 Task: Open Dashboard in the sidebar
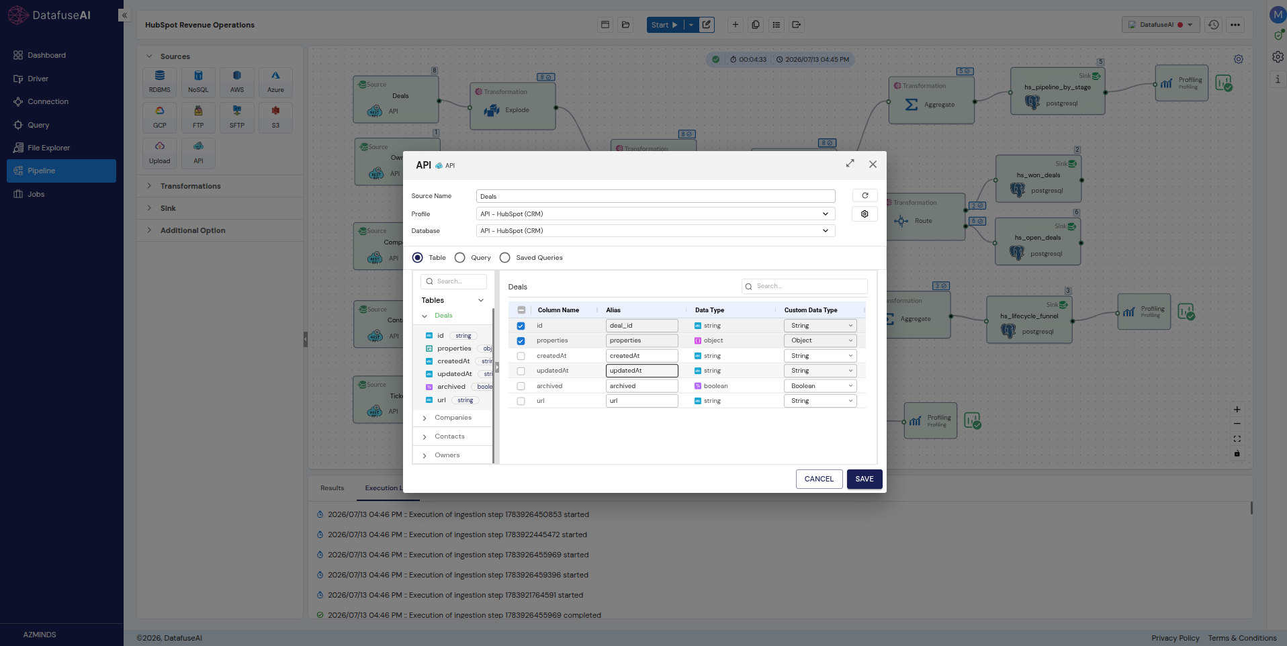(61, 55)
